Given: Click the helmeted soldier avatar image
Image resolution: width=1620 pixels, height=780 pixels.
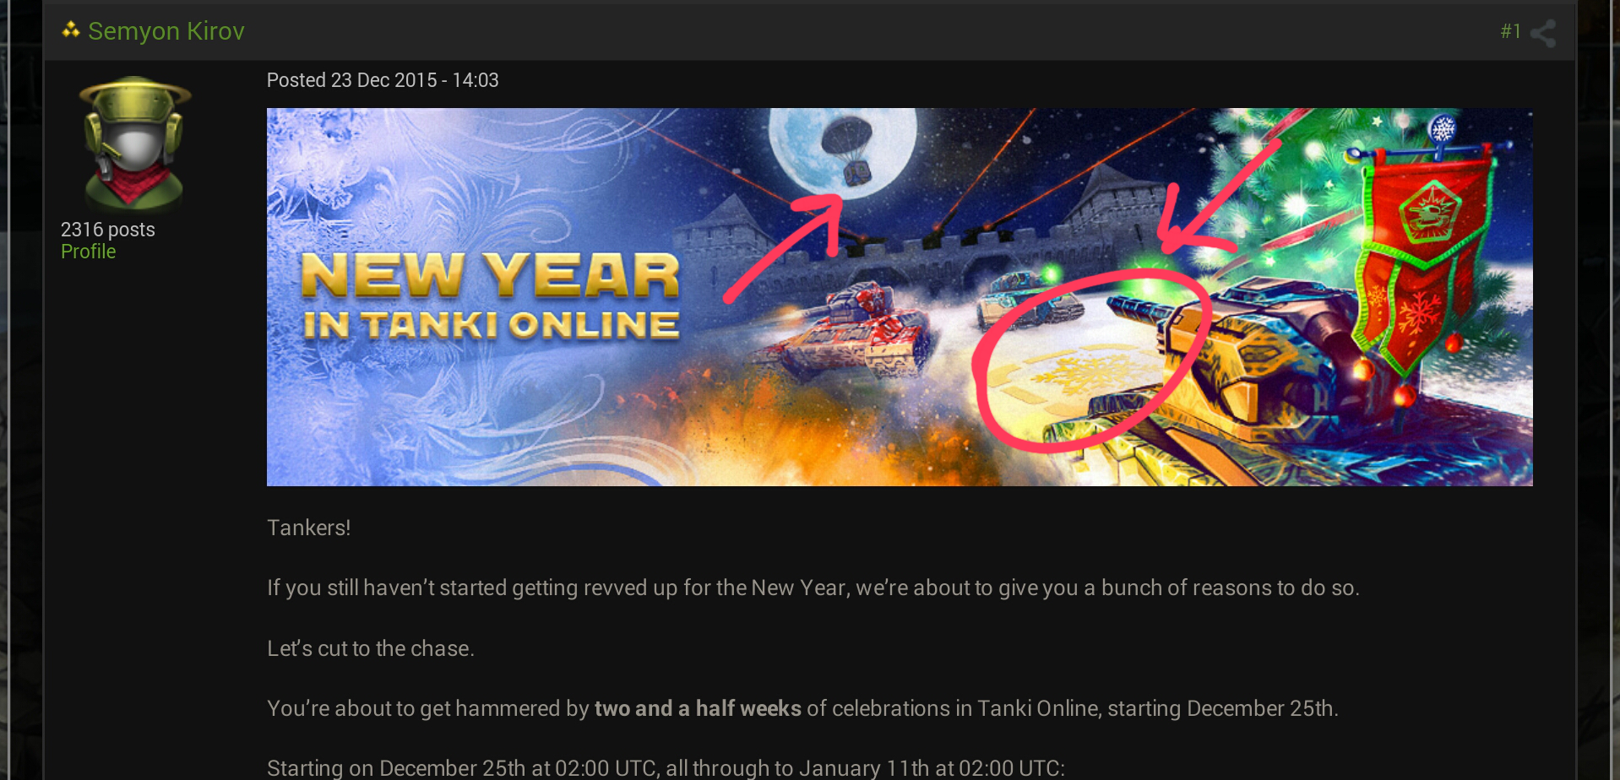Looking at the screenshot, I should point(134,144).
